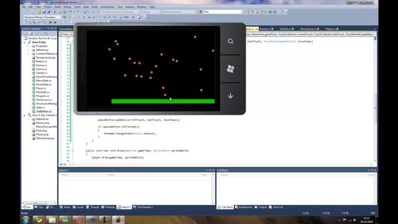The image size is (398, 224).
Task: Click the volume icon in system tray
Action: coord(355,220)
